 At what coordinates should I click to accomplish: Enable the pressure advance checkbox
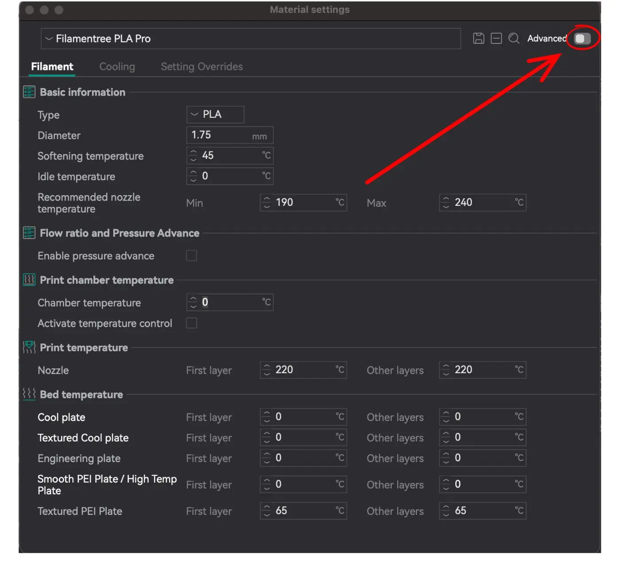tap(191, 255)
